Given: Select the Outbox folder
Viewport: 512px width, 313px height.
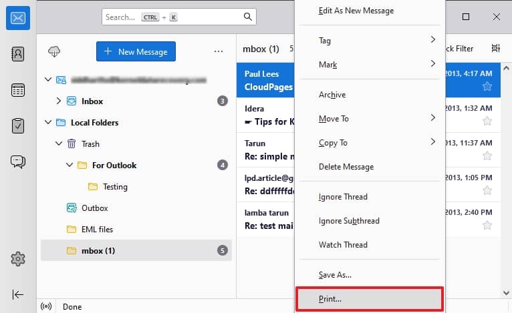Looking at the screenshot, I should coord(136,208).
